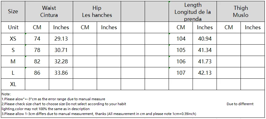Select the cell with value 29.13
Image resolution: width=266 pixels, height=119 pixels.
pos(61,39)
